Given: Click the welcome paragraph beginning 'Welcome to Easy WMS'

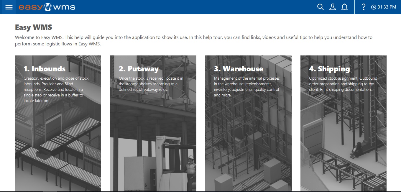Looking at the screenshot, I should pos(194,41).
